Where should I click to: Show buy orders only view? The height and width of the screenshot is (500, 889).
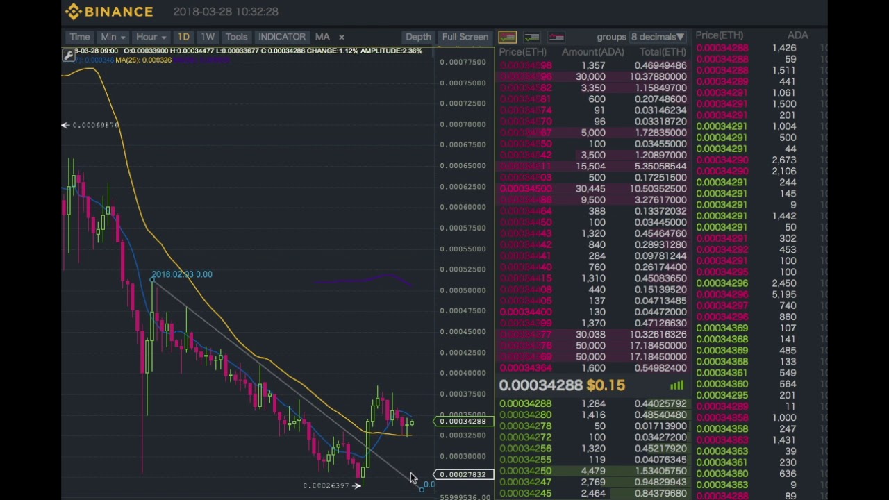(x=532, y=37)
